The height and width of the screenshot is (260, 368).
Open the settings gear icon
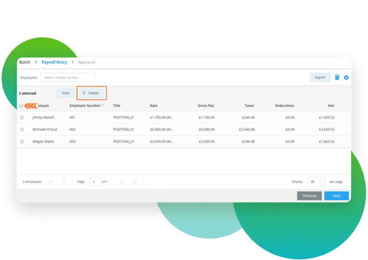click(x=346, y=78)
